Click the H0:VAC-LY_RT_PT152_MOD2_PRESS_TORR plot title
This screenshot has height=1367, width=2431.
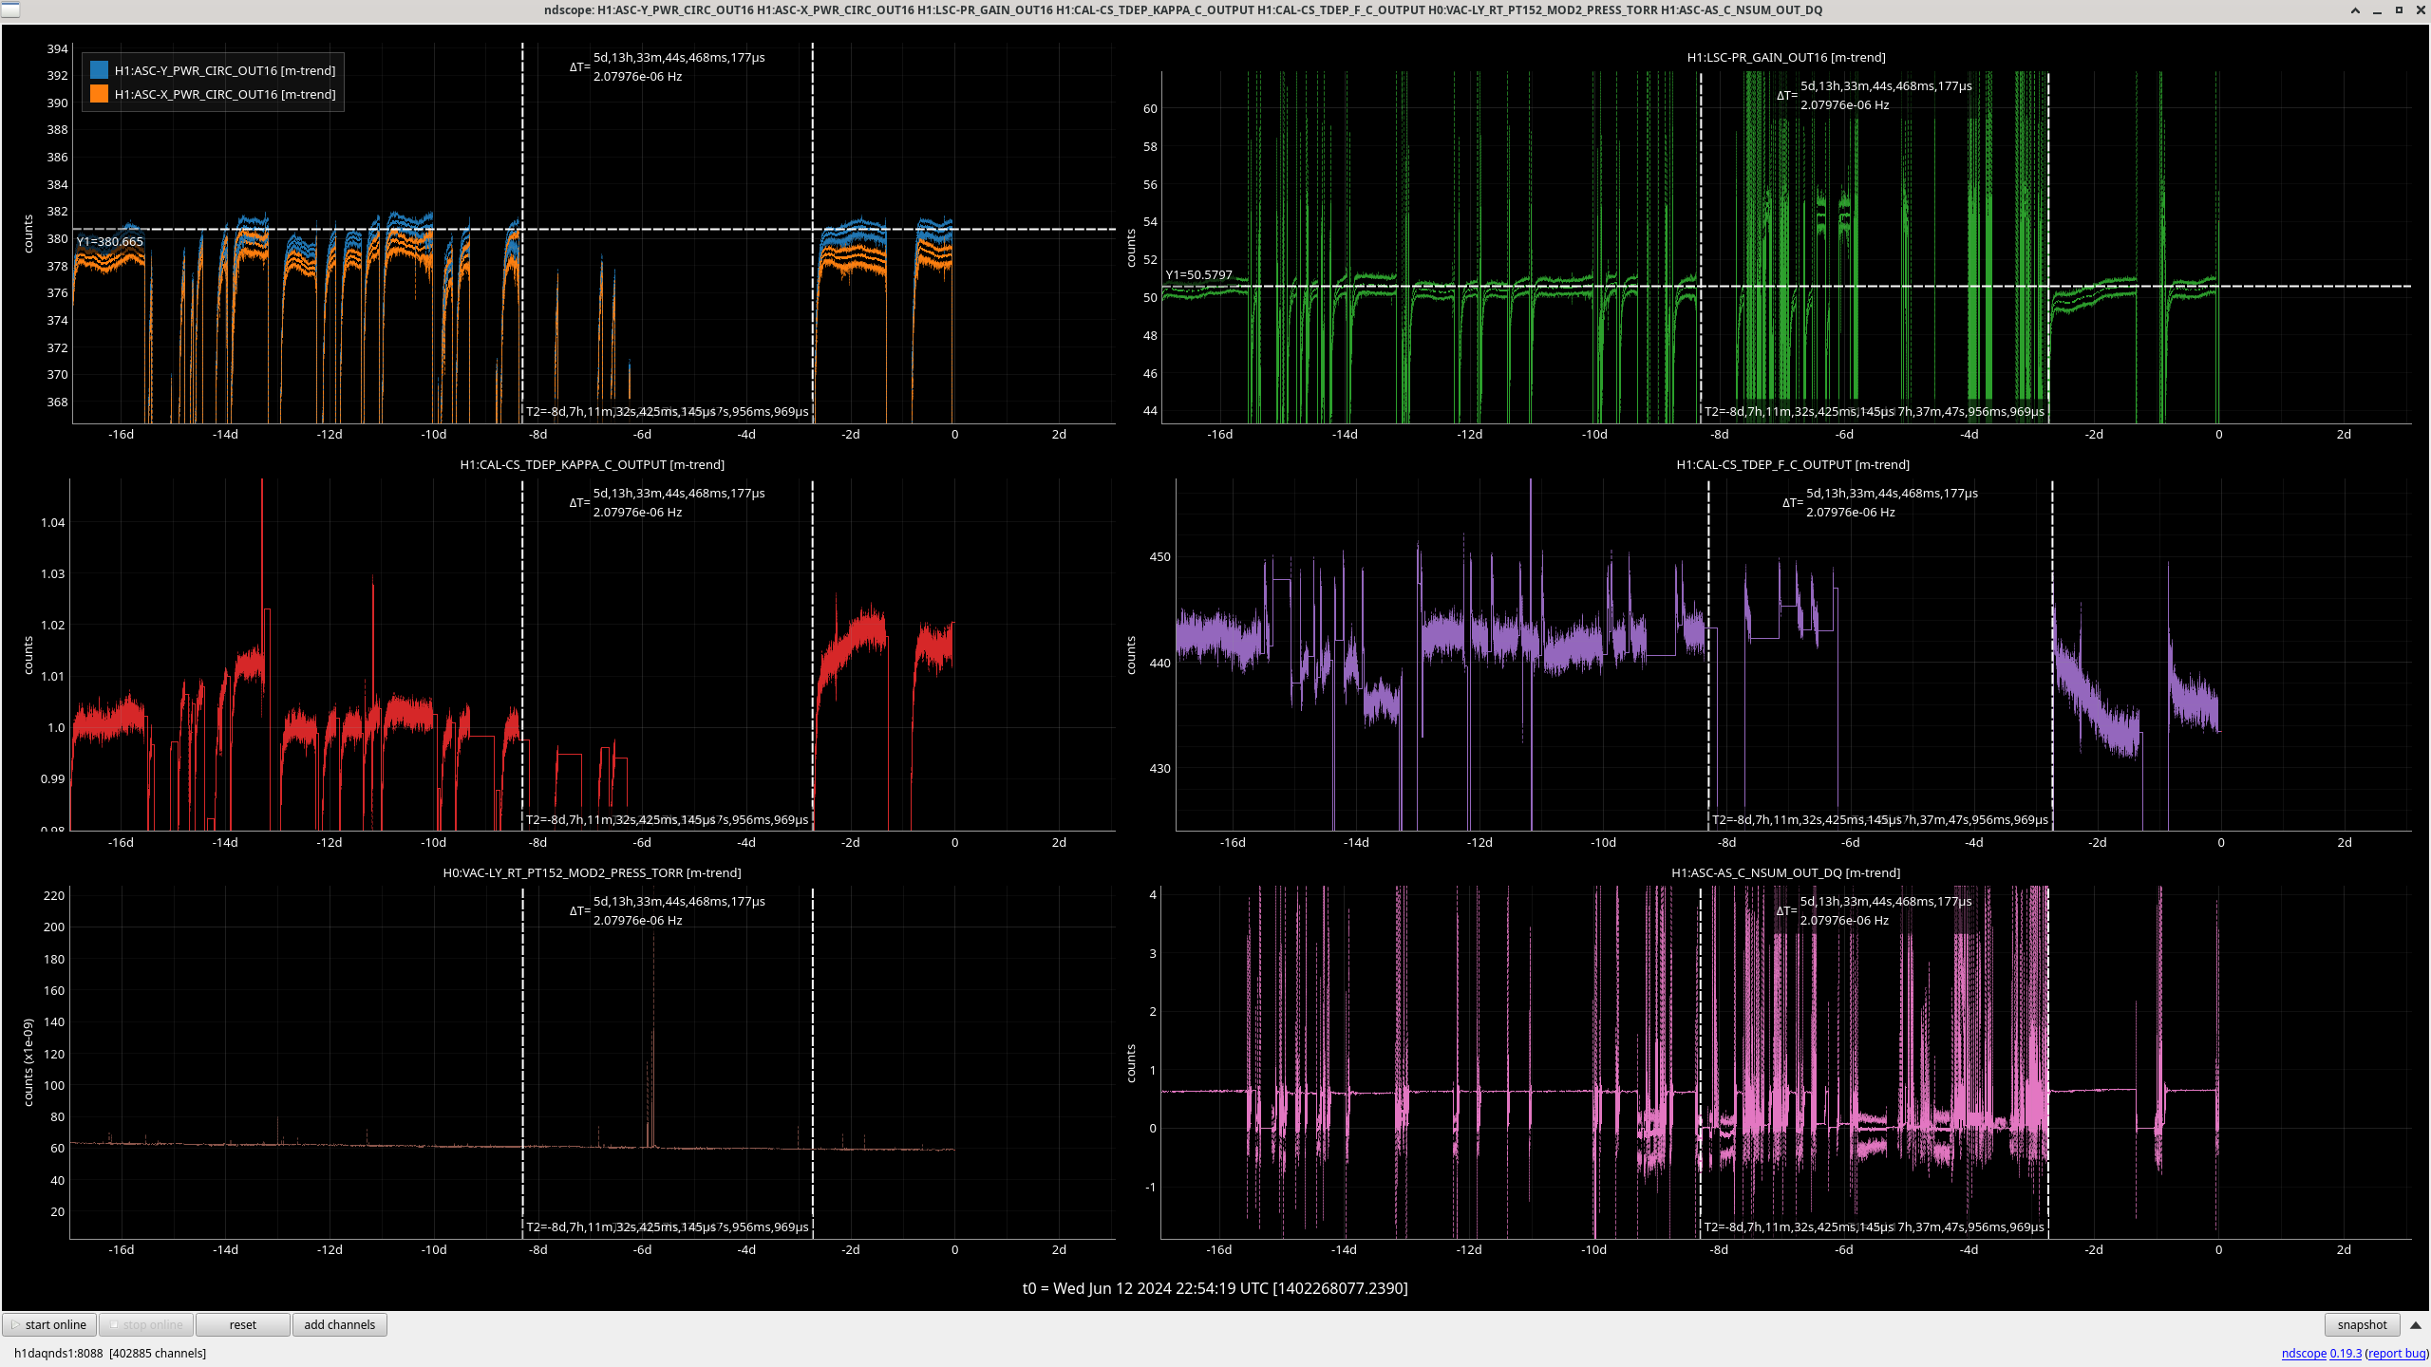(x=592, y=872)
